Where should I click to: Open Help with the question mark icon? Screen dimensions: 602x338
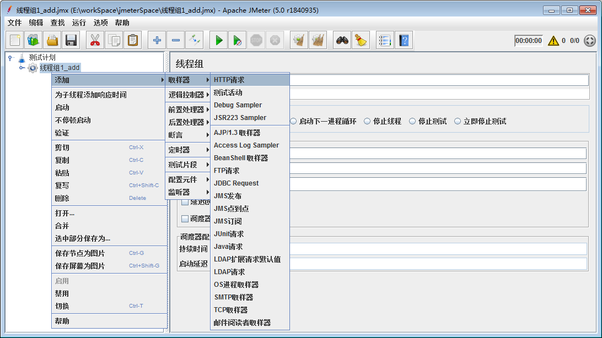(x=404, y=40)
